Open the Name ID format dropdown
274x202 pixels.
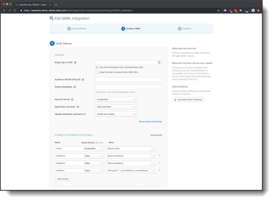[x=116, y=100]
